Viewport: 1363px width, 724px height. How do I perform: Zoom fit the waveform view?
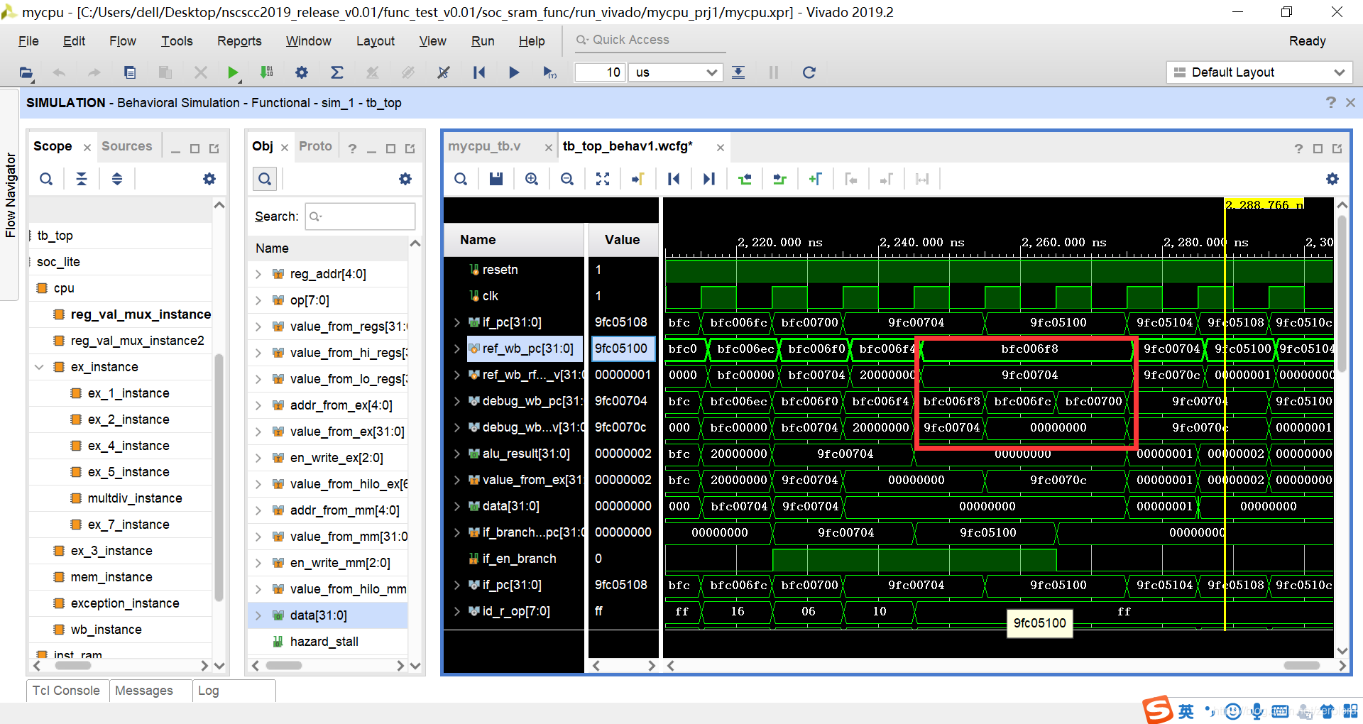603,179
